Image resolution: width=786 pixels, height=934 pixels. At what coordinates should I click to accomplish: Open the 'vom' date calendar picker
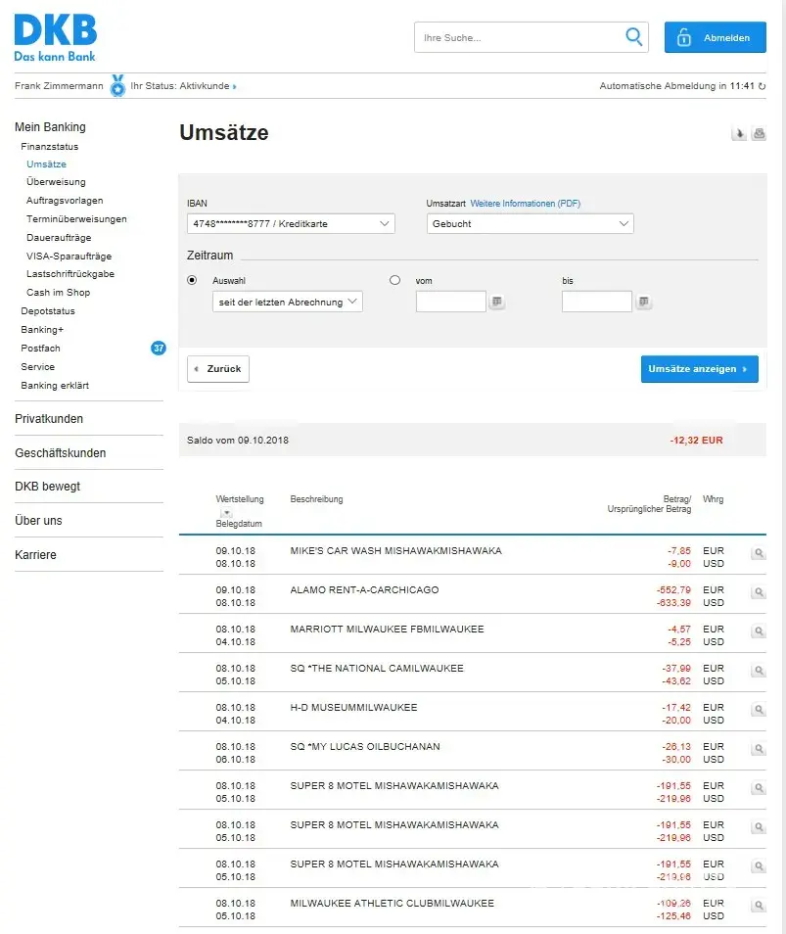tap(497, 302)
